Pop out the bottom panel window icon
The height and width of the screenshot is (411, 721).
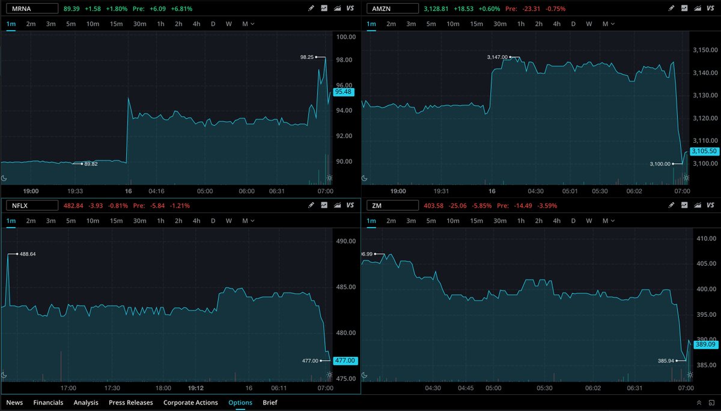tap(711, 403)
